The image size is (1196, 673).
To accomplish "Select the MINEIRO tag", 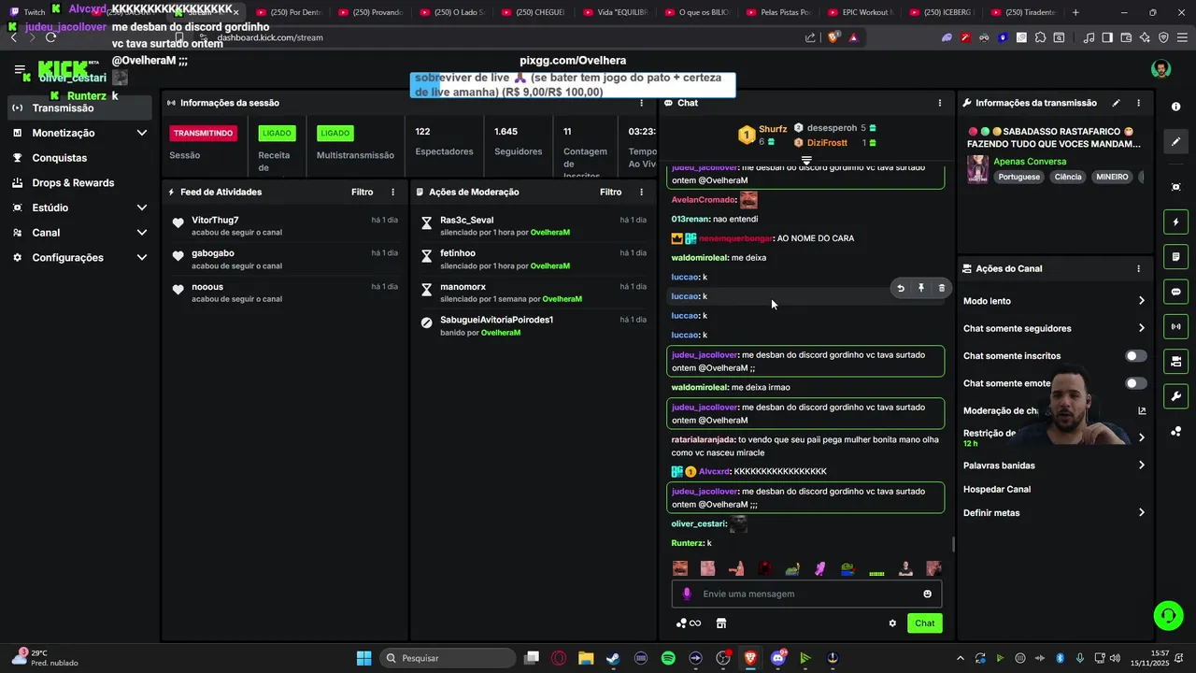I will click(1112, 177).
